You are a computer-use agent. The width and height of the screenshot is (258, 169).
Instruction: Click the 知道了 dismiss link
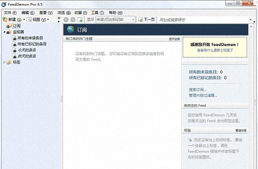click(x=228, y=50)
